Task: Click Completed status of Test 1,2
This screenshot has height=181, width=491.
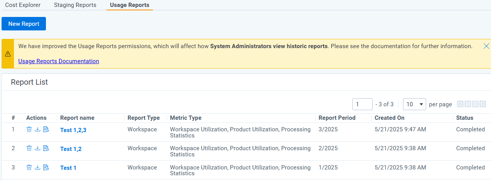Action: coord(471,148)
